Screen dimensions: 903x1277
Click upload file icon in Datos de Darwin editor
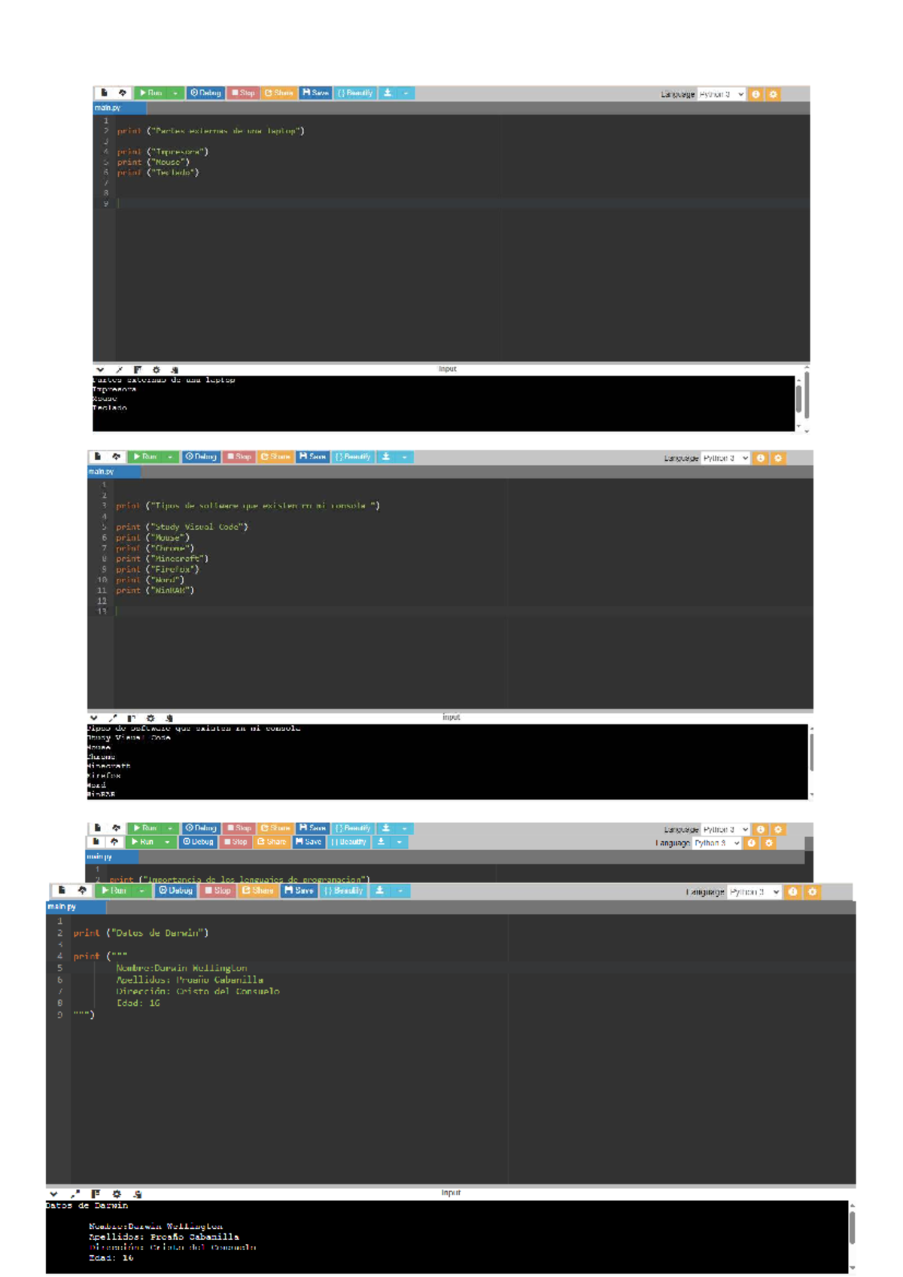click(82, 890)
